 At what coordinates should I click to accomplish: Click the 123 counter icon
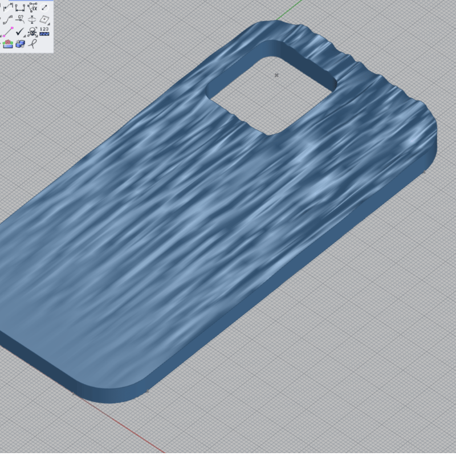click(x=45, y=32)
